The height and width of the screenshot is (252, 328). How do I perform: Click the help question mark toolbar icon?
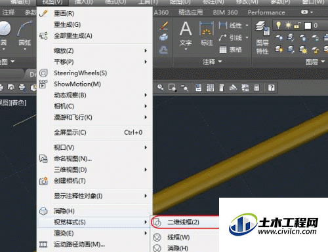272,88
